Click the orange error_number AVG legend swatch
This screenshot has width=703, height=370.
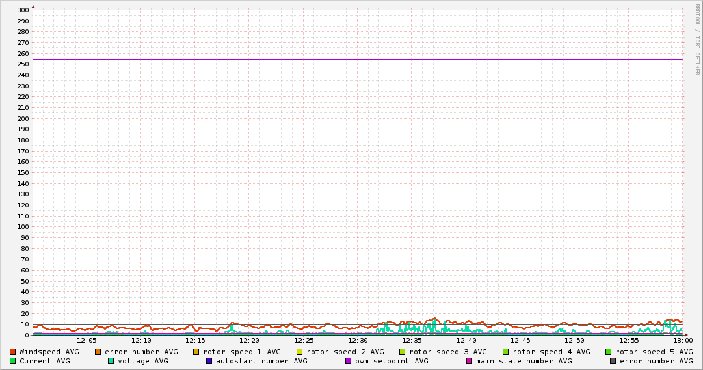98,352
